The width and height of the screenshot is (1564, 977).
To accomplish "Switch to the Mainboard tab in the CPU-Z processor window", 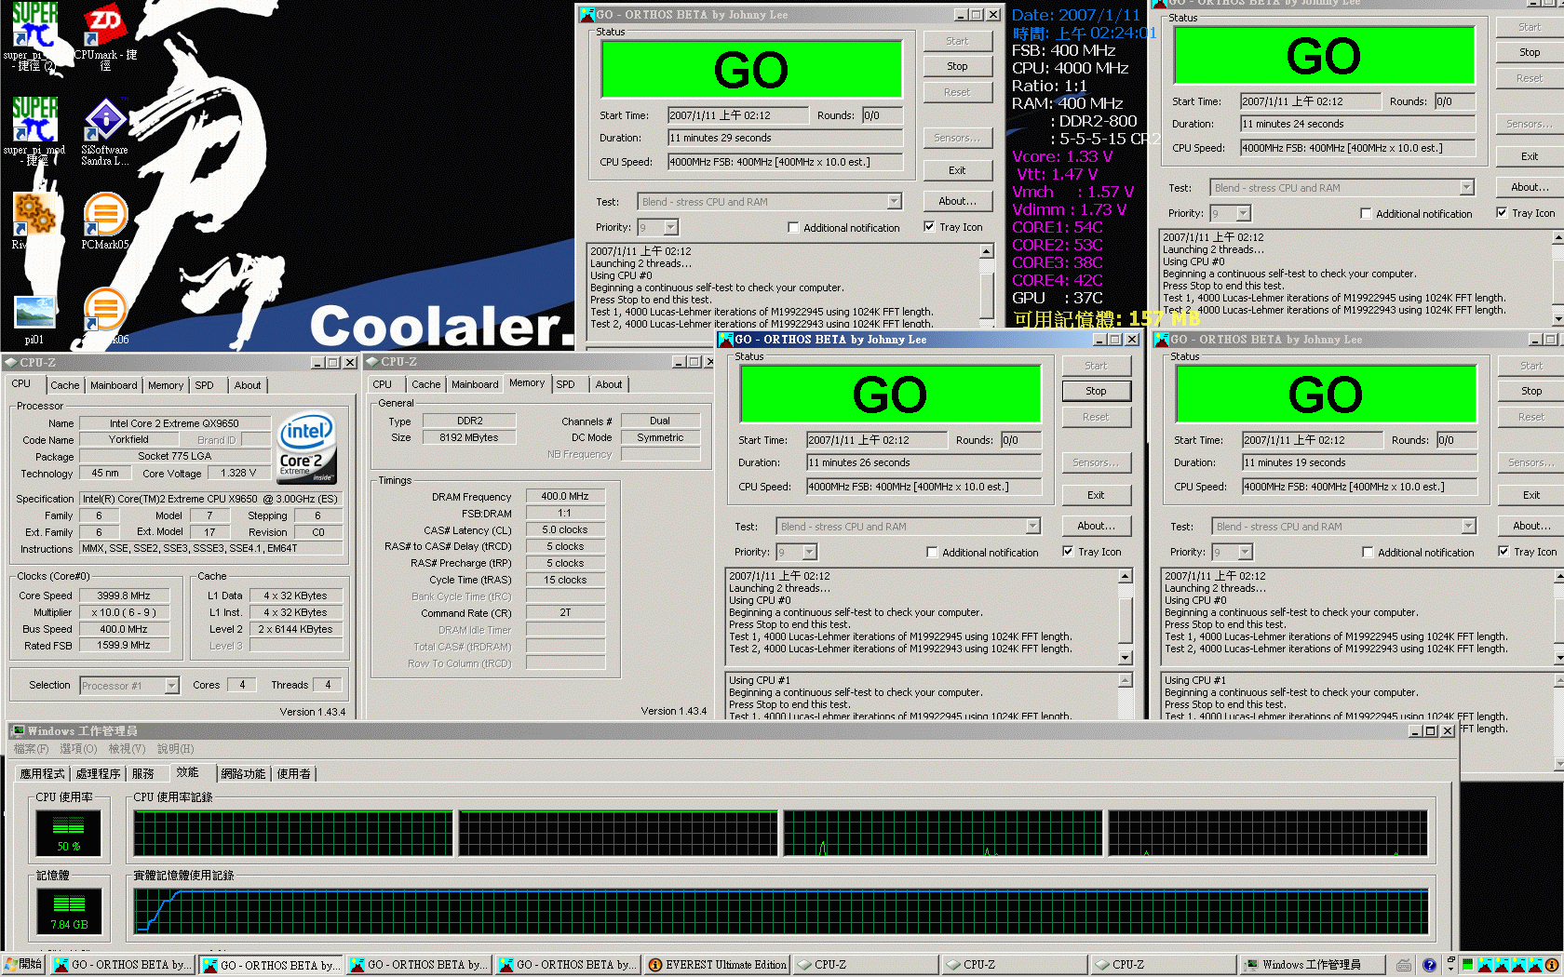I will 114,385.
